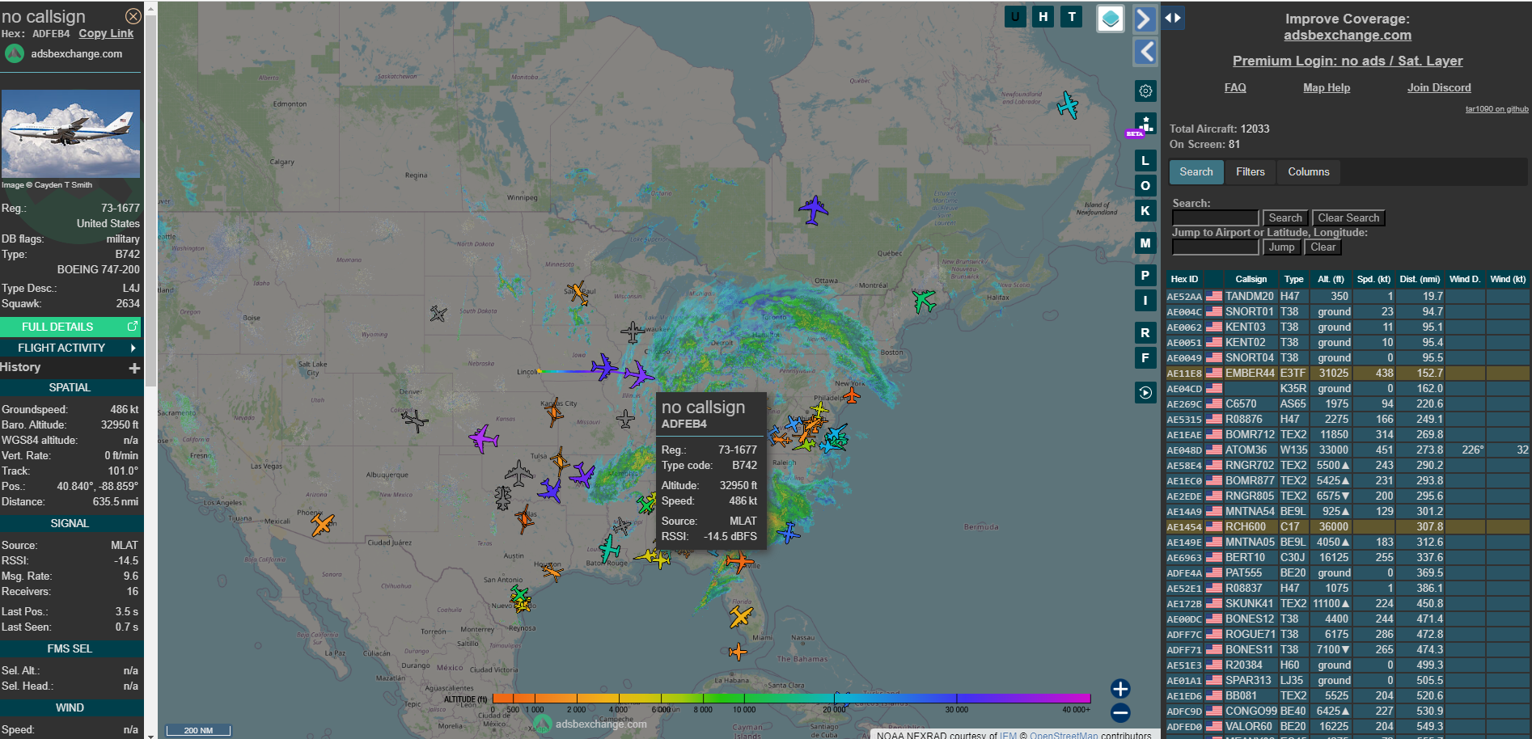
Task: Open Premium Login link
Action: (1348, 61)
